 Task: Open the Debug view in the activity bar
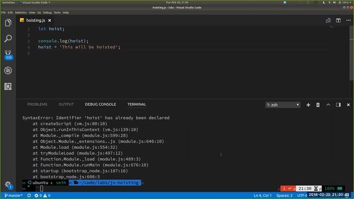click(x=8, y=71)
